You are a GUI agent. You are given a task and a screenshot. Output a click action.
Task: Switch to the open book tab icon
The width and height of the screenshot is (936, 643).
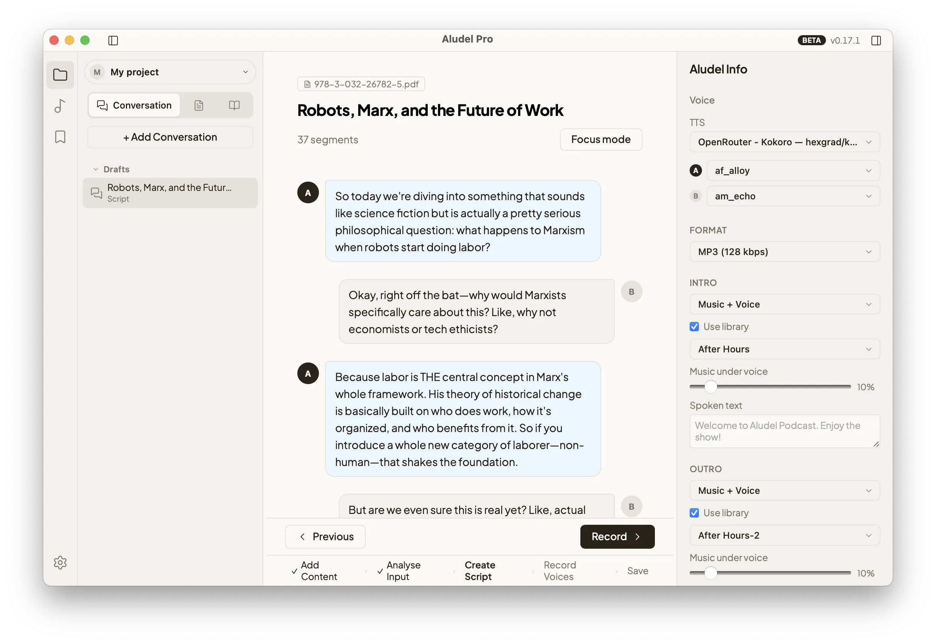coord(234,105)
